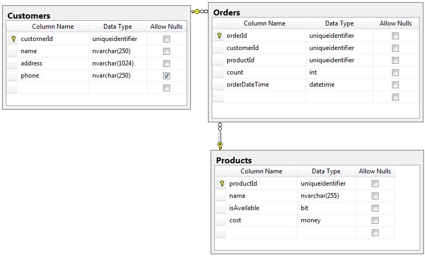This screenshot has height=259, width=425.
Task: Click Allow Nulls header in Products table
Action: (375, 171)
